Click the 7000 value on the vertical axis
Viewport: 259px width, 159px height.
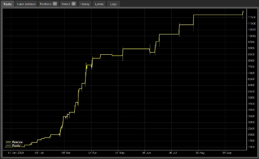tap(251, 73)
